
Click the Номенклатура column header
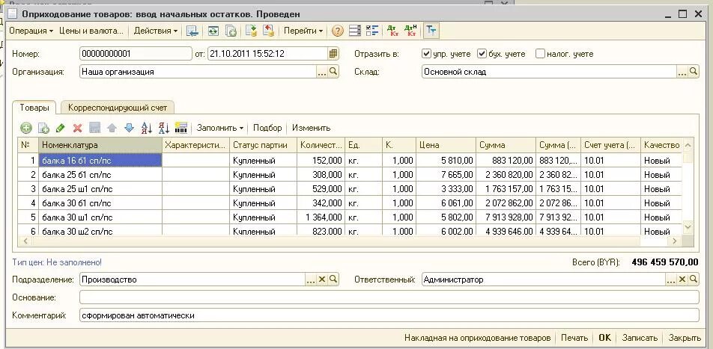100,145
